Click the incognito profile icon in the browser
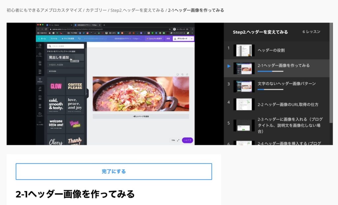Image resolution: width=338 pixels, height=205 pixels. (x=174, y=29)
